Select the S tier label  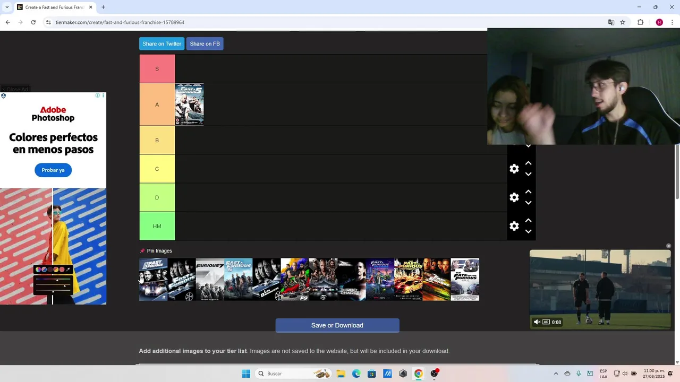coord(157,69)
